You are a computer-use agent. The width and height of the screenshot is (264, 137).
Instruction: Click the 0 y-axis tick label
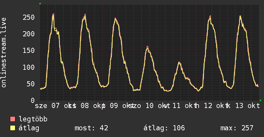pyautogui.click(x=33, y=100)
